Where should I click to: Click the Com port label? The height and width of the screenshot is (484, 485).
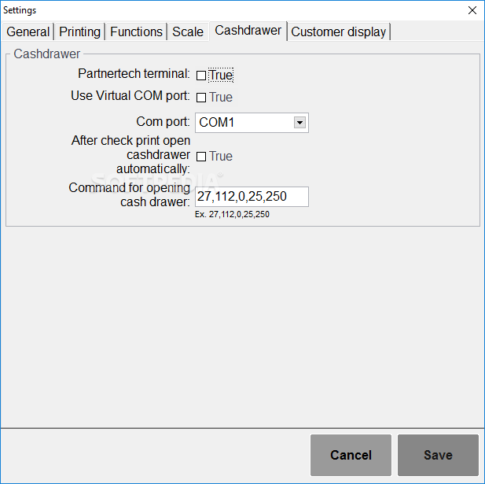tap(163, 122)
